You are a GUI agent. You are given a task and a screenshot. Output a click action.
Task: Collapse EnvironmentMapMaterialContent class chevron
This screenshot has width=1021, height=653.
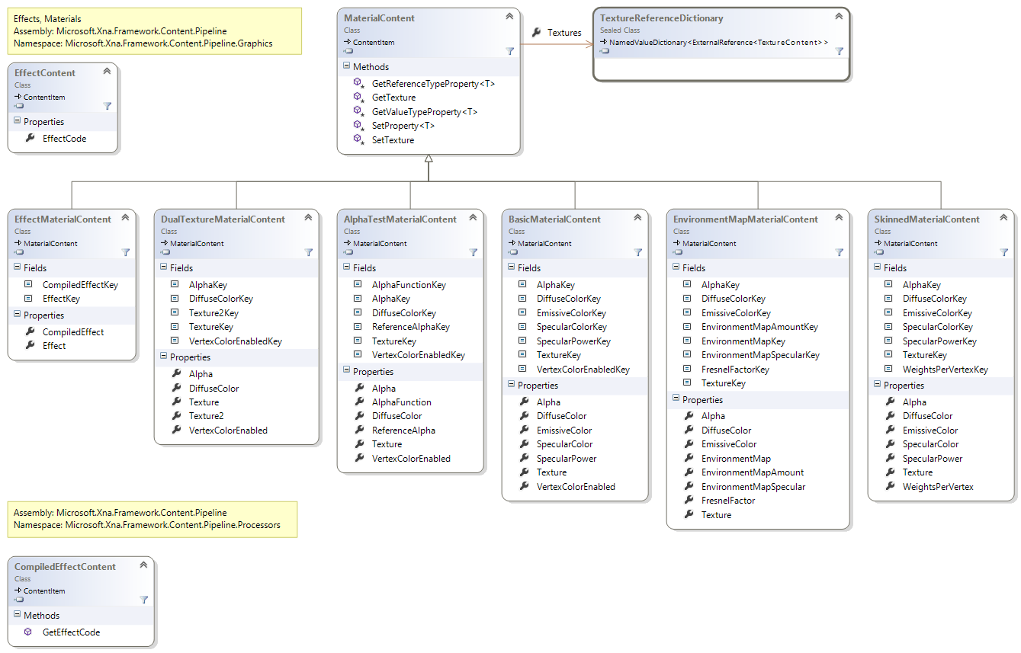coord(839,217)
